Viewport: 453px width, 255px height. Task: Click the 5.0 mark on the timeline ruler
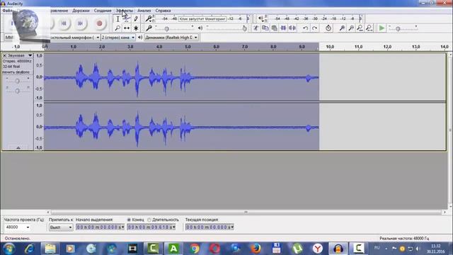[188, 47]
